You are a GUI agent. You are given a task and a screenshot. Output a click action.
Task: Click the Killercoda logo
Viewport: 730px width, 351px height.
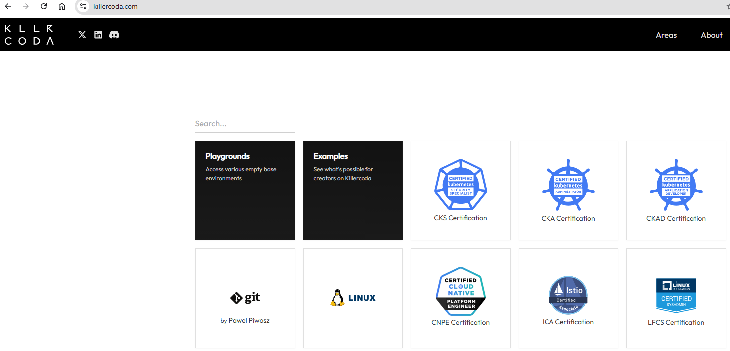tap(29, 35)
